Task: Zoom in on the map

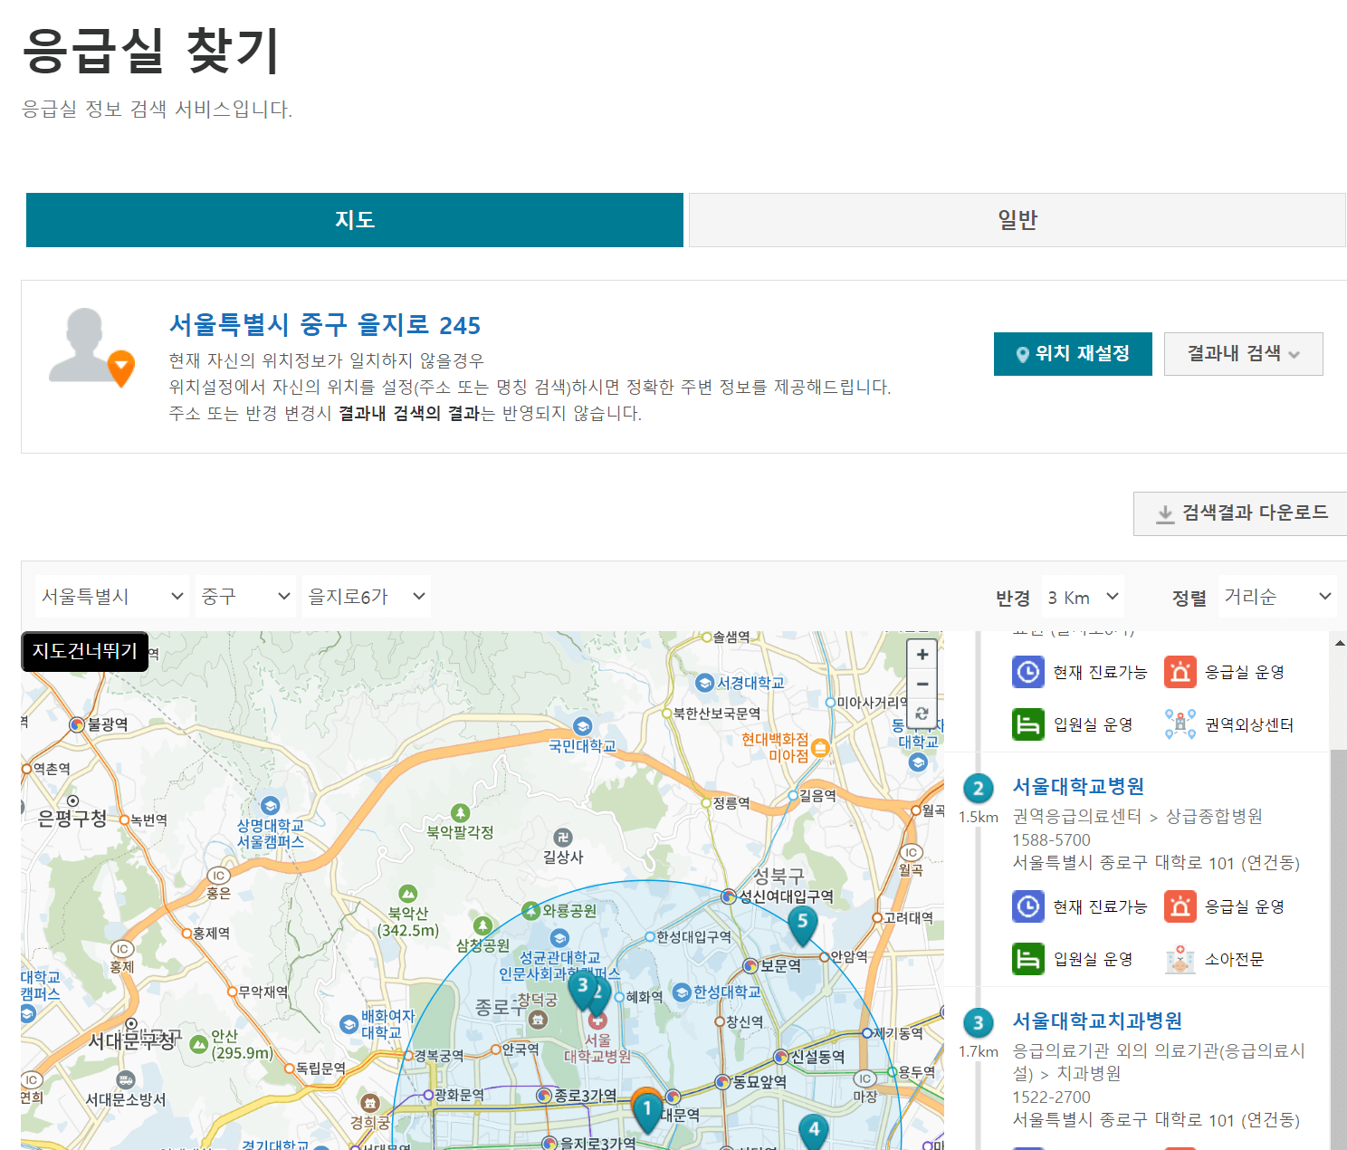Action: (x=922, y=654)
